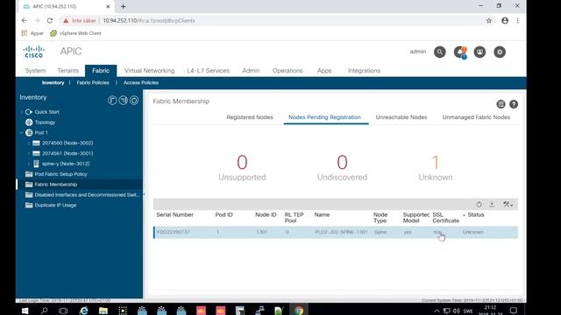
Task: Sort by the Status column header
Action: [x=475, y=214]
